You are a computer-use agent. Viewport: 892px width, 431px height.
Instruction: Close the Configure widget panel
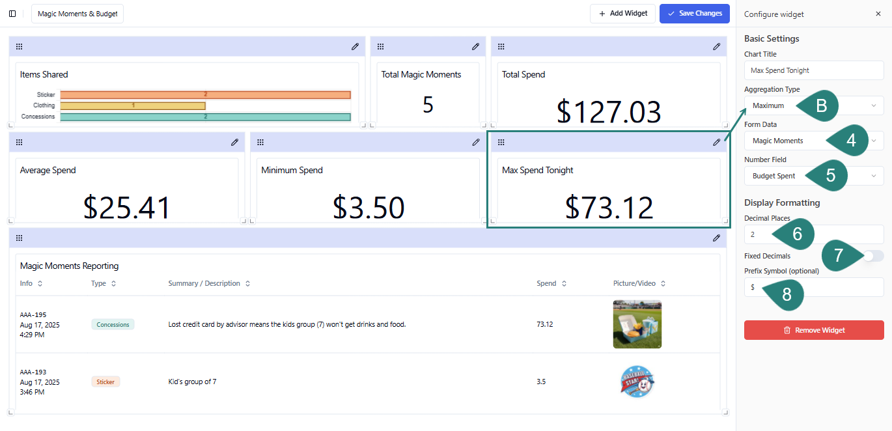pyautogui.click(x=878, y=14)
